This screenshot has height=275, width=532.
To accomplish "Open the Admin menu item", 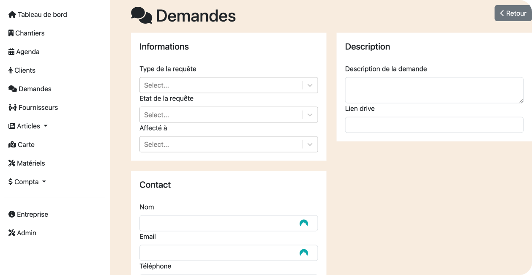I will (x=26, y=233).
